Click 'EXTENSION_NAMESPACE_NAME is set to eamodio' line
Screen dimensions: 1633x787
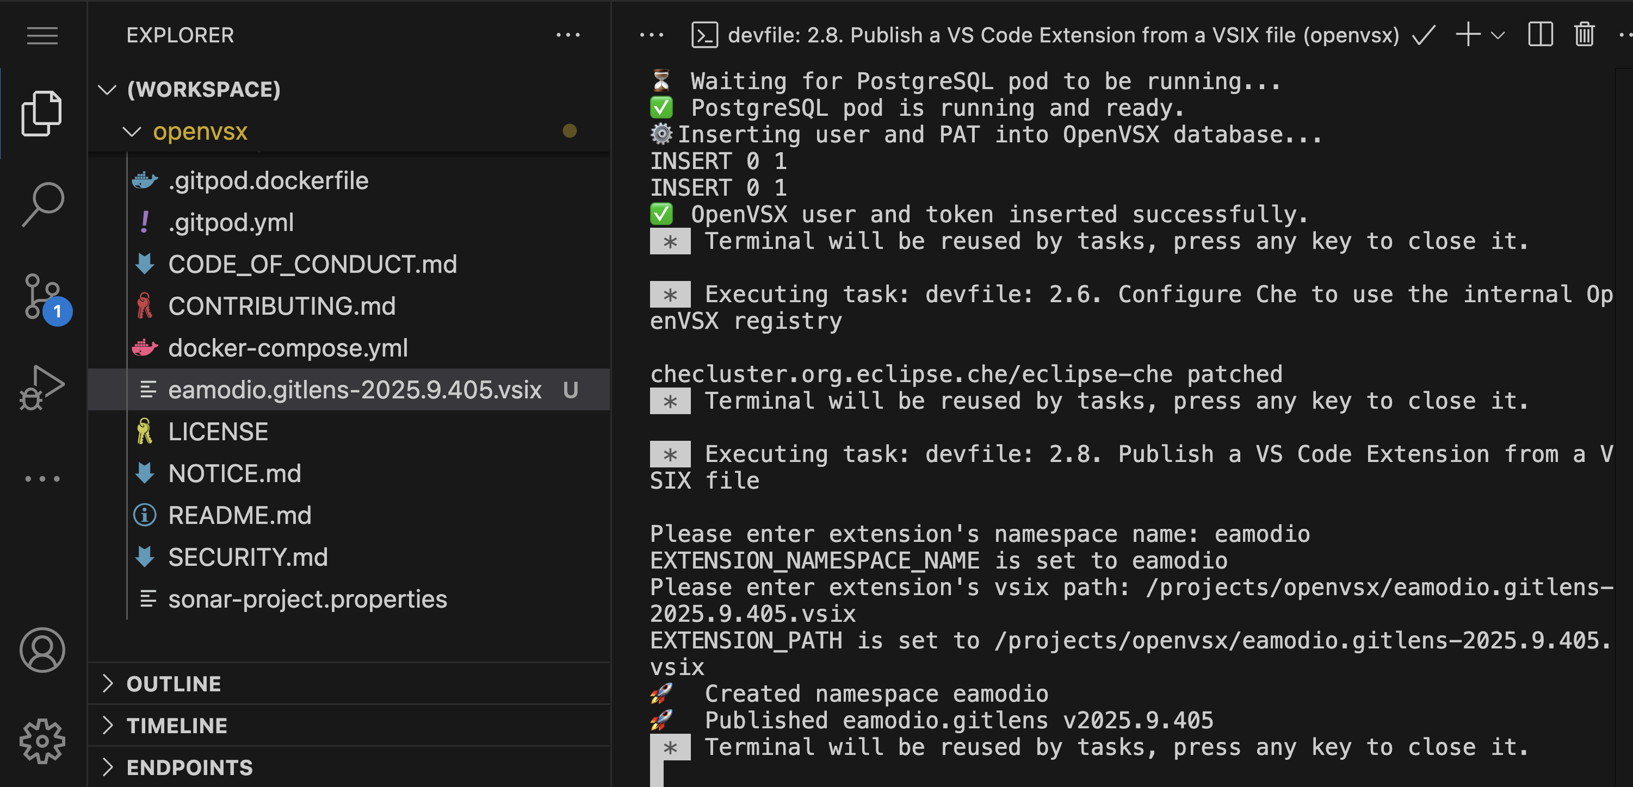(x=939, y=561)
